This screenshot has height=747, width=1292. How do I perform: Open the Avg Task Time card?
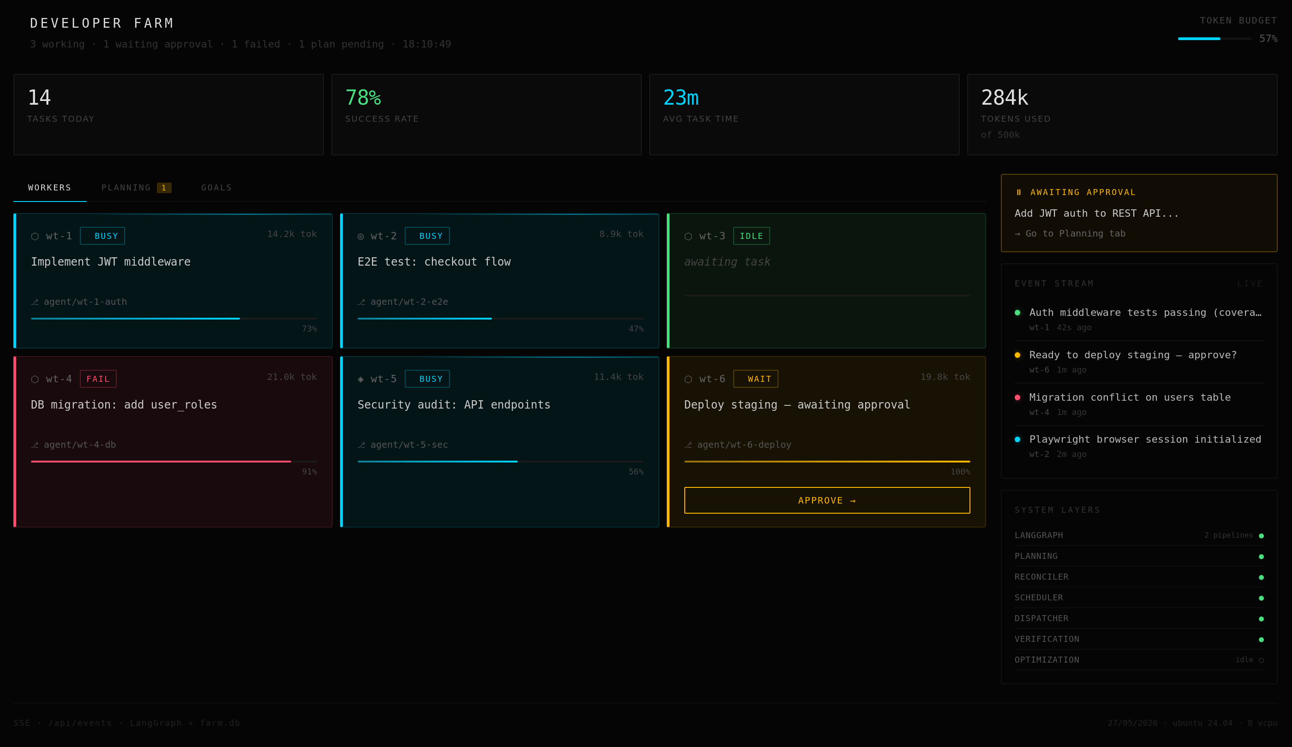[x=804, y=114]
